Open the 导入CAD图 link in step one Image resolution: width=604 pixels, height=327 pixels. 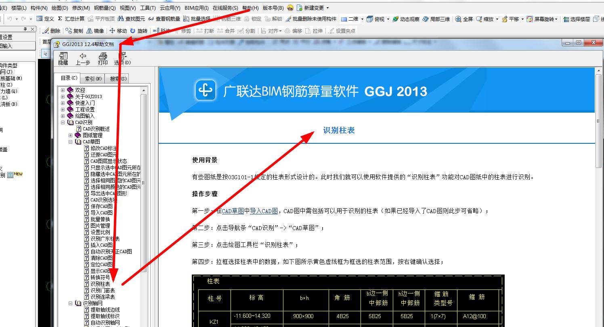[x=264, y=211]
